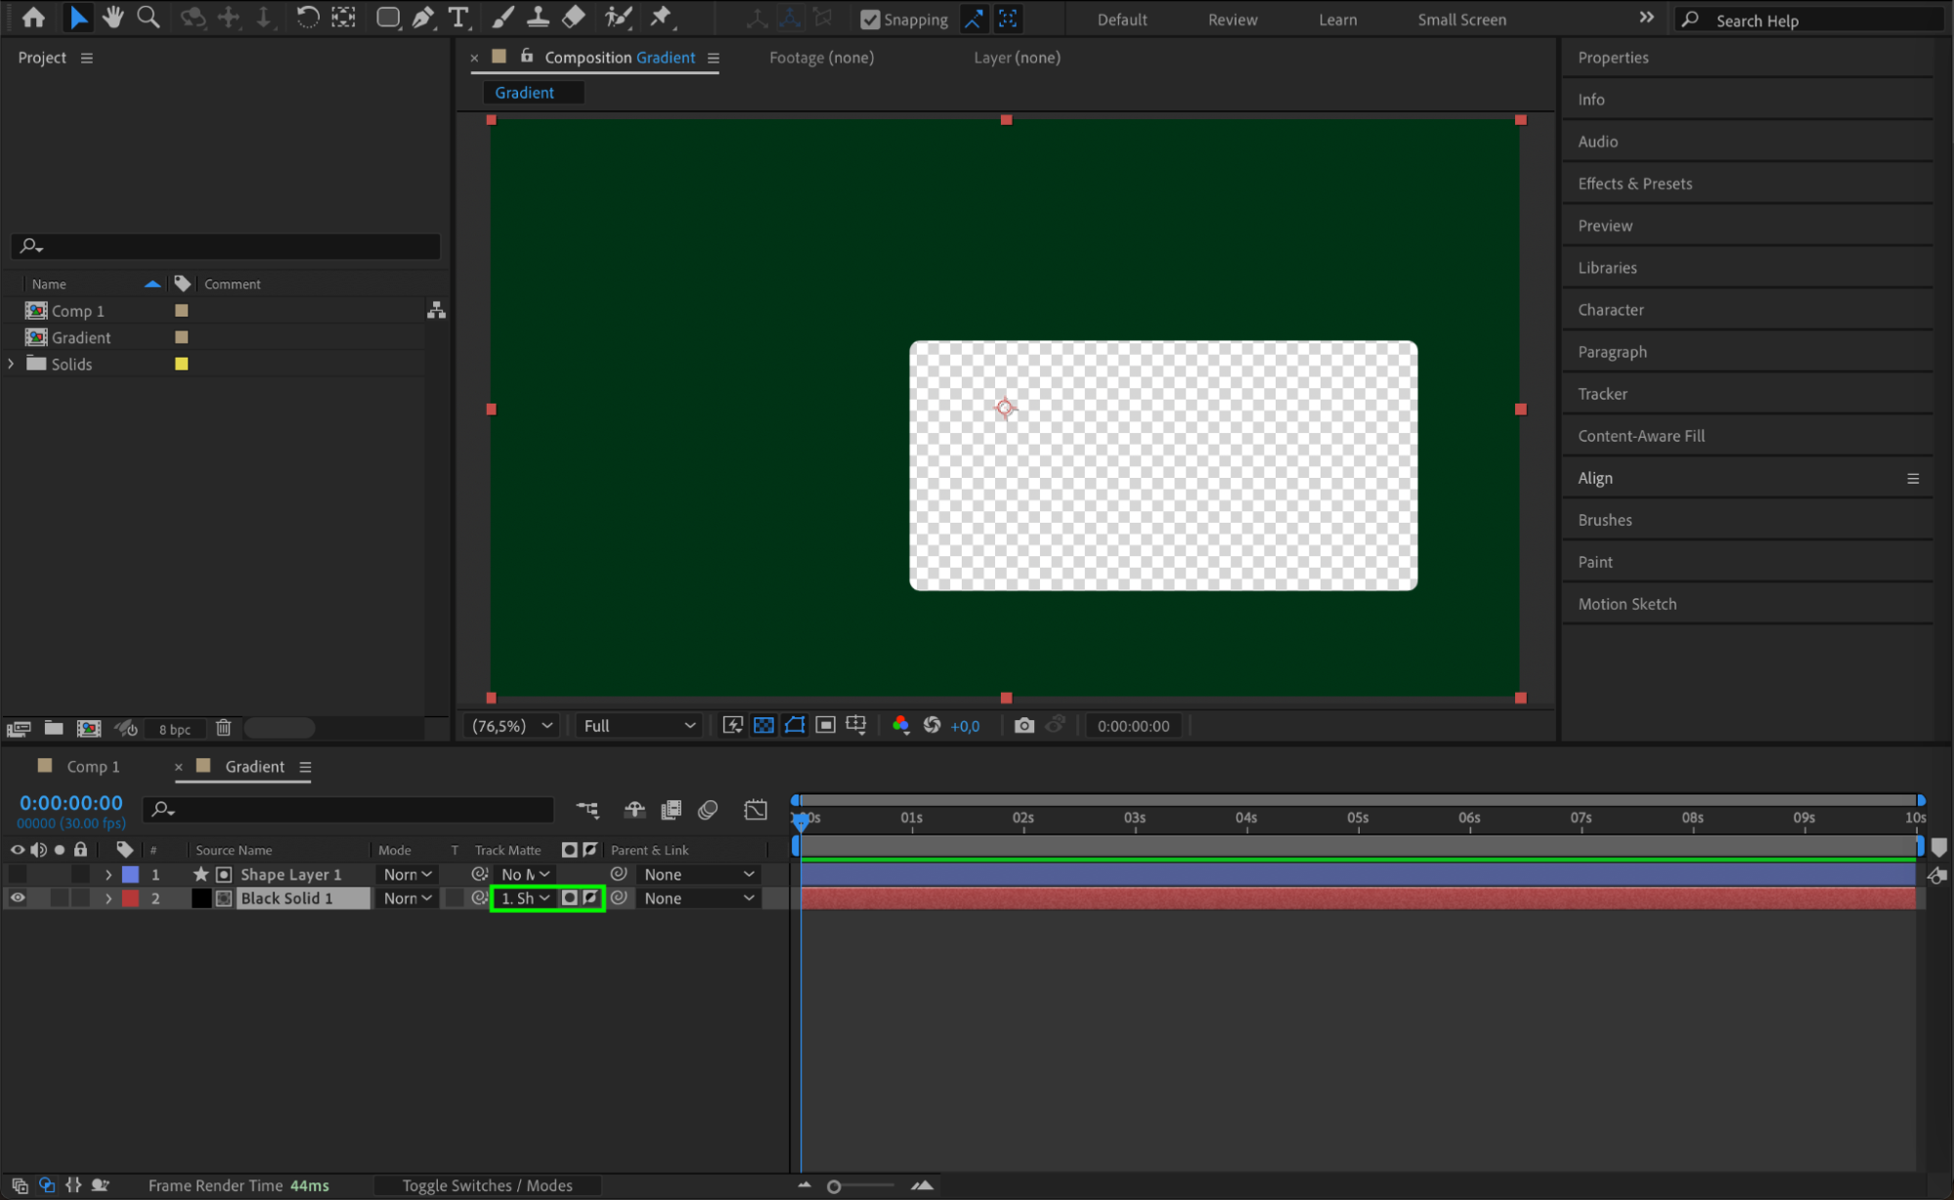Switch to the Comp 1 timeline tab
The image size is (1954, 1200).
[92, 767]
